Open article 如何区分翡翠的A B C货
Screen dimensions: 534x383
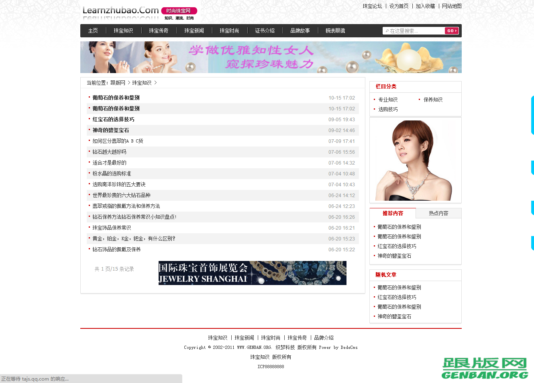(118, 141)
